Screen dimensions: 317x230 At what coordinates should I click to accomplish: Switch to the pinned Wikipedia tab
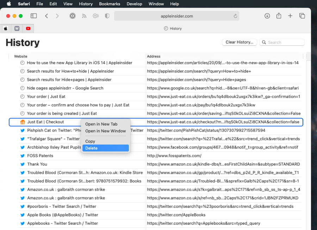pyautogui.click(x=17, y=28)
